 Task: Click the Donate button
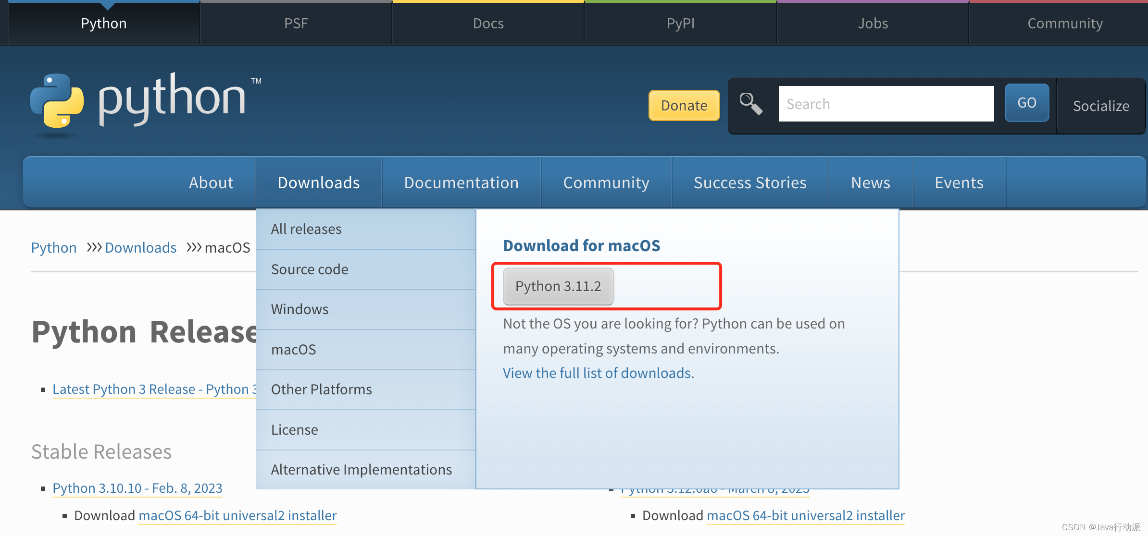coord(684,105)
